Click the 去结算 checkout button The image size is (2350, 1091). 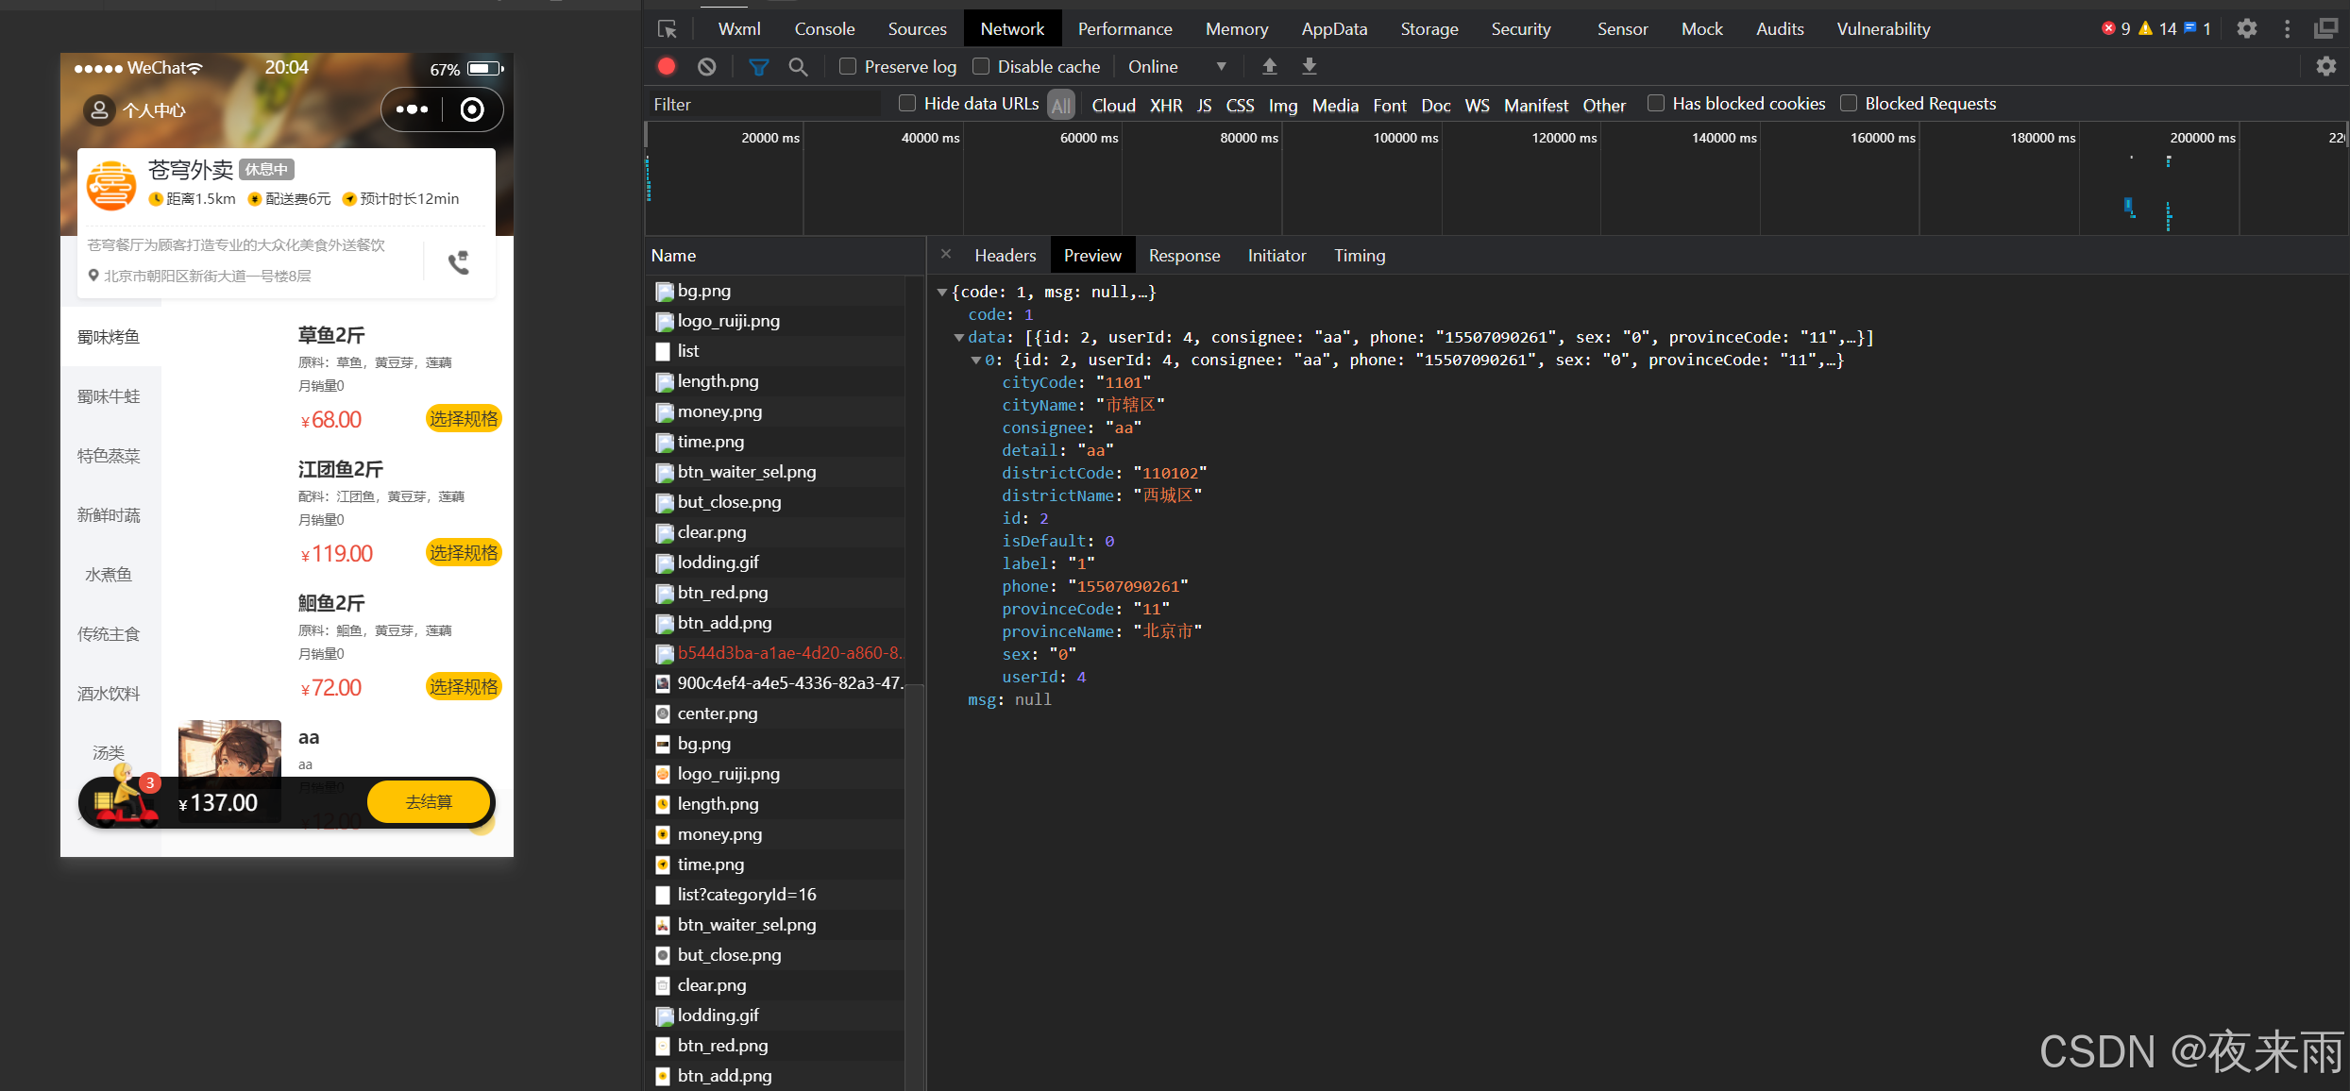coord(430,802)
